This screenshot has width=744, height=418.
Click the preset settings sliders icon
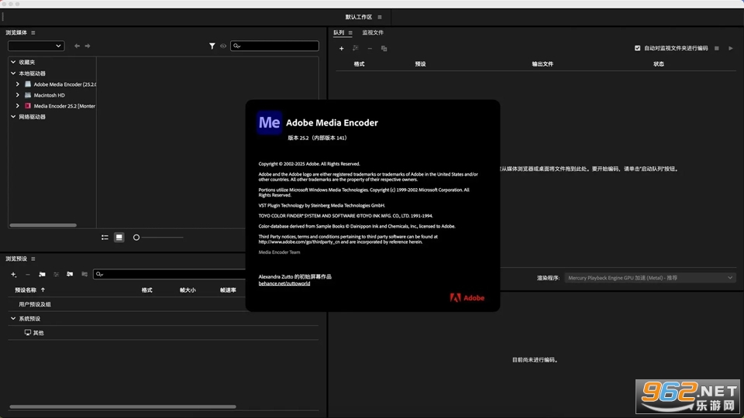tap(56, 274)
